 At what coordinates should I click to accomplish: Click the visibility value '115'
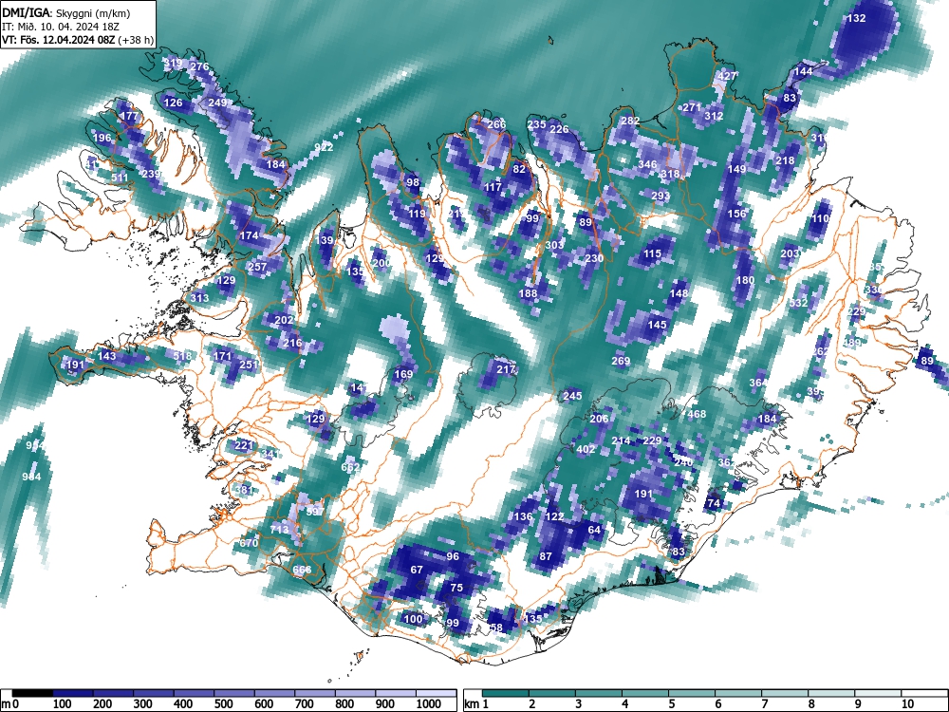(x=652, y=253)
